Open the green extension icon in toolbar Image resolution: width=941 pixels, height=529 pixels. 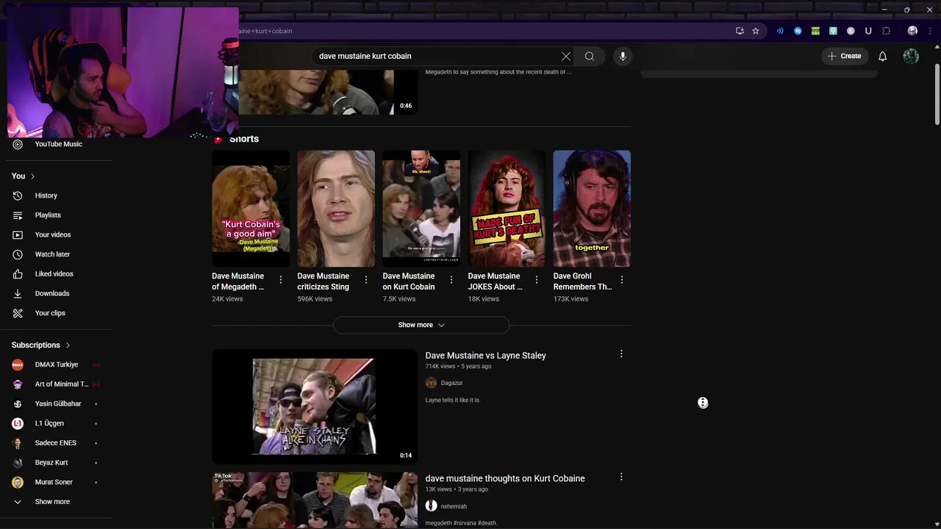[815, 31]
